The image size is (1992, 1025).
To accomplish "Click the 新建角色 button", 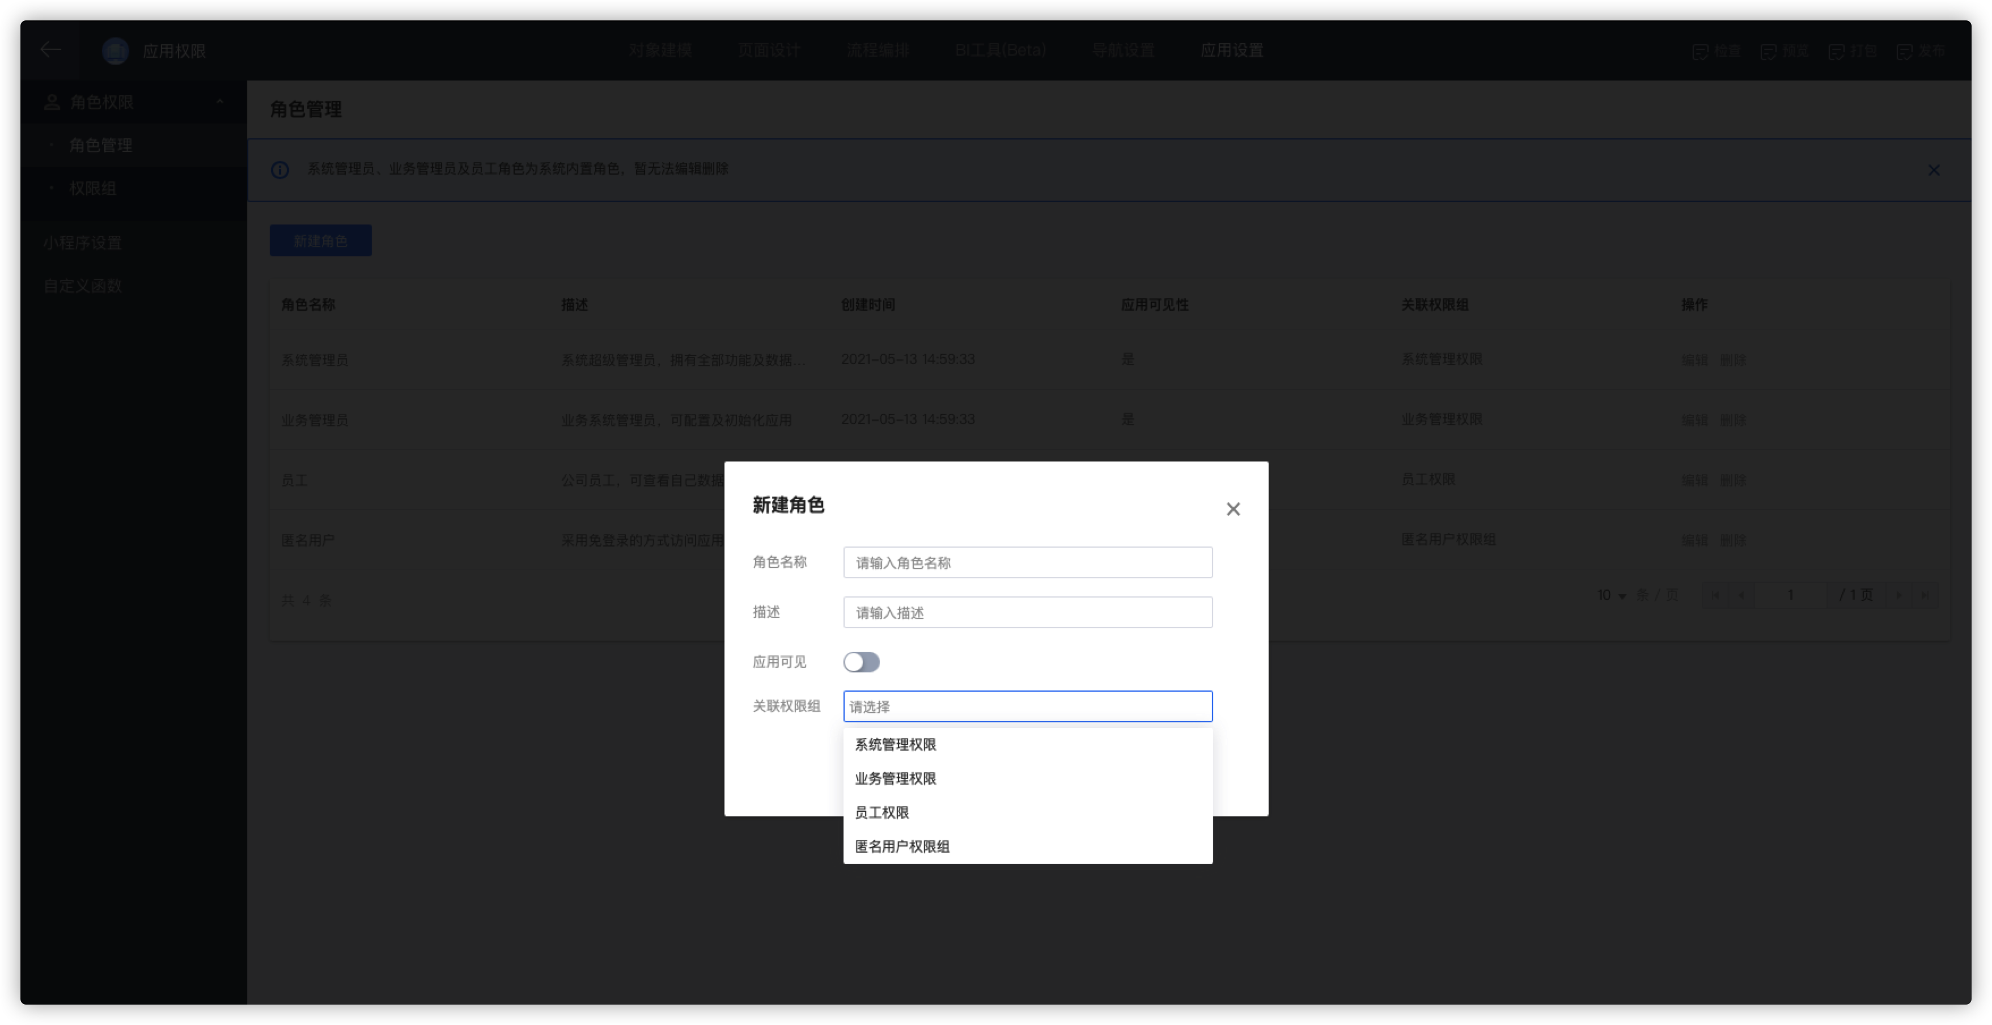I will 320,240.
